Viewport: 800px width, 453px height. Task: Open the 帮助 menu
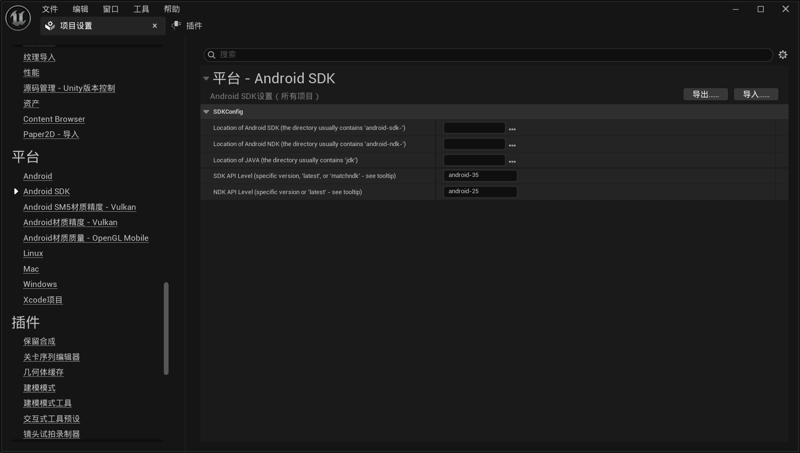click(172, 9)
